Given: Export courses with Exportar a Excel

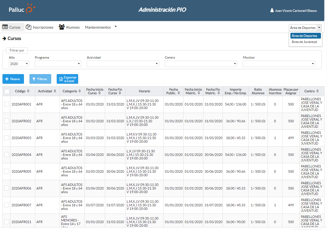Looking at the screenshot, I should pos(67,79).
